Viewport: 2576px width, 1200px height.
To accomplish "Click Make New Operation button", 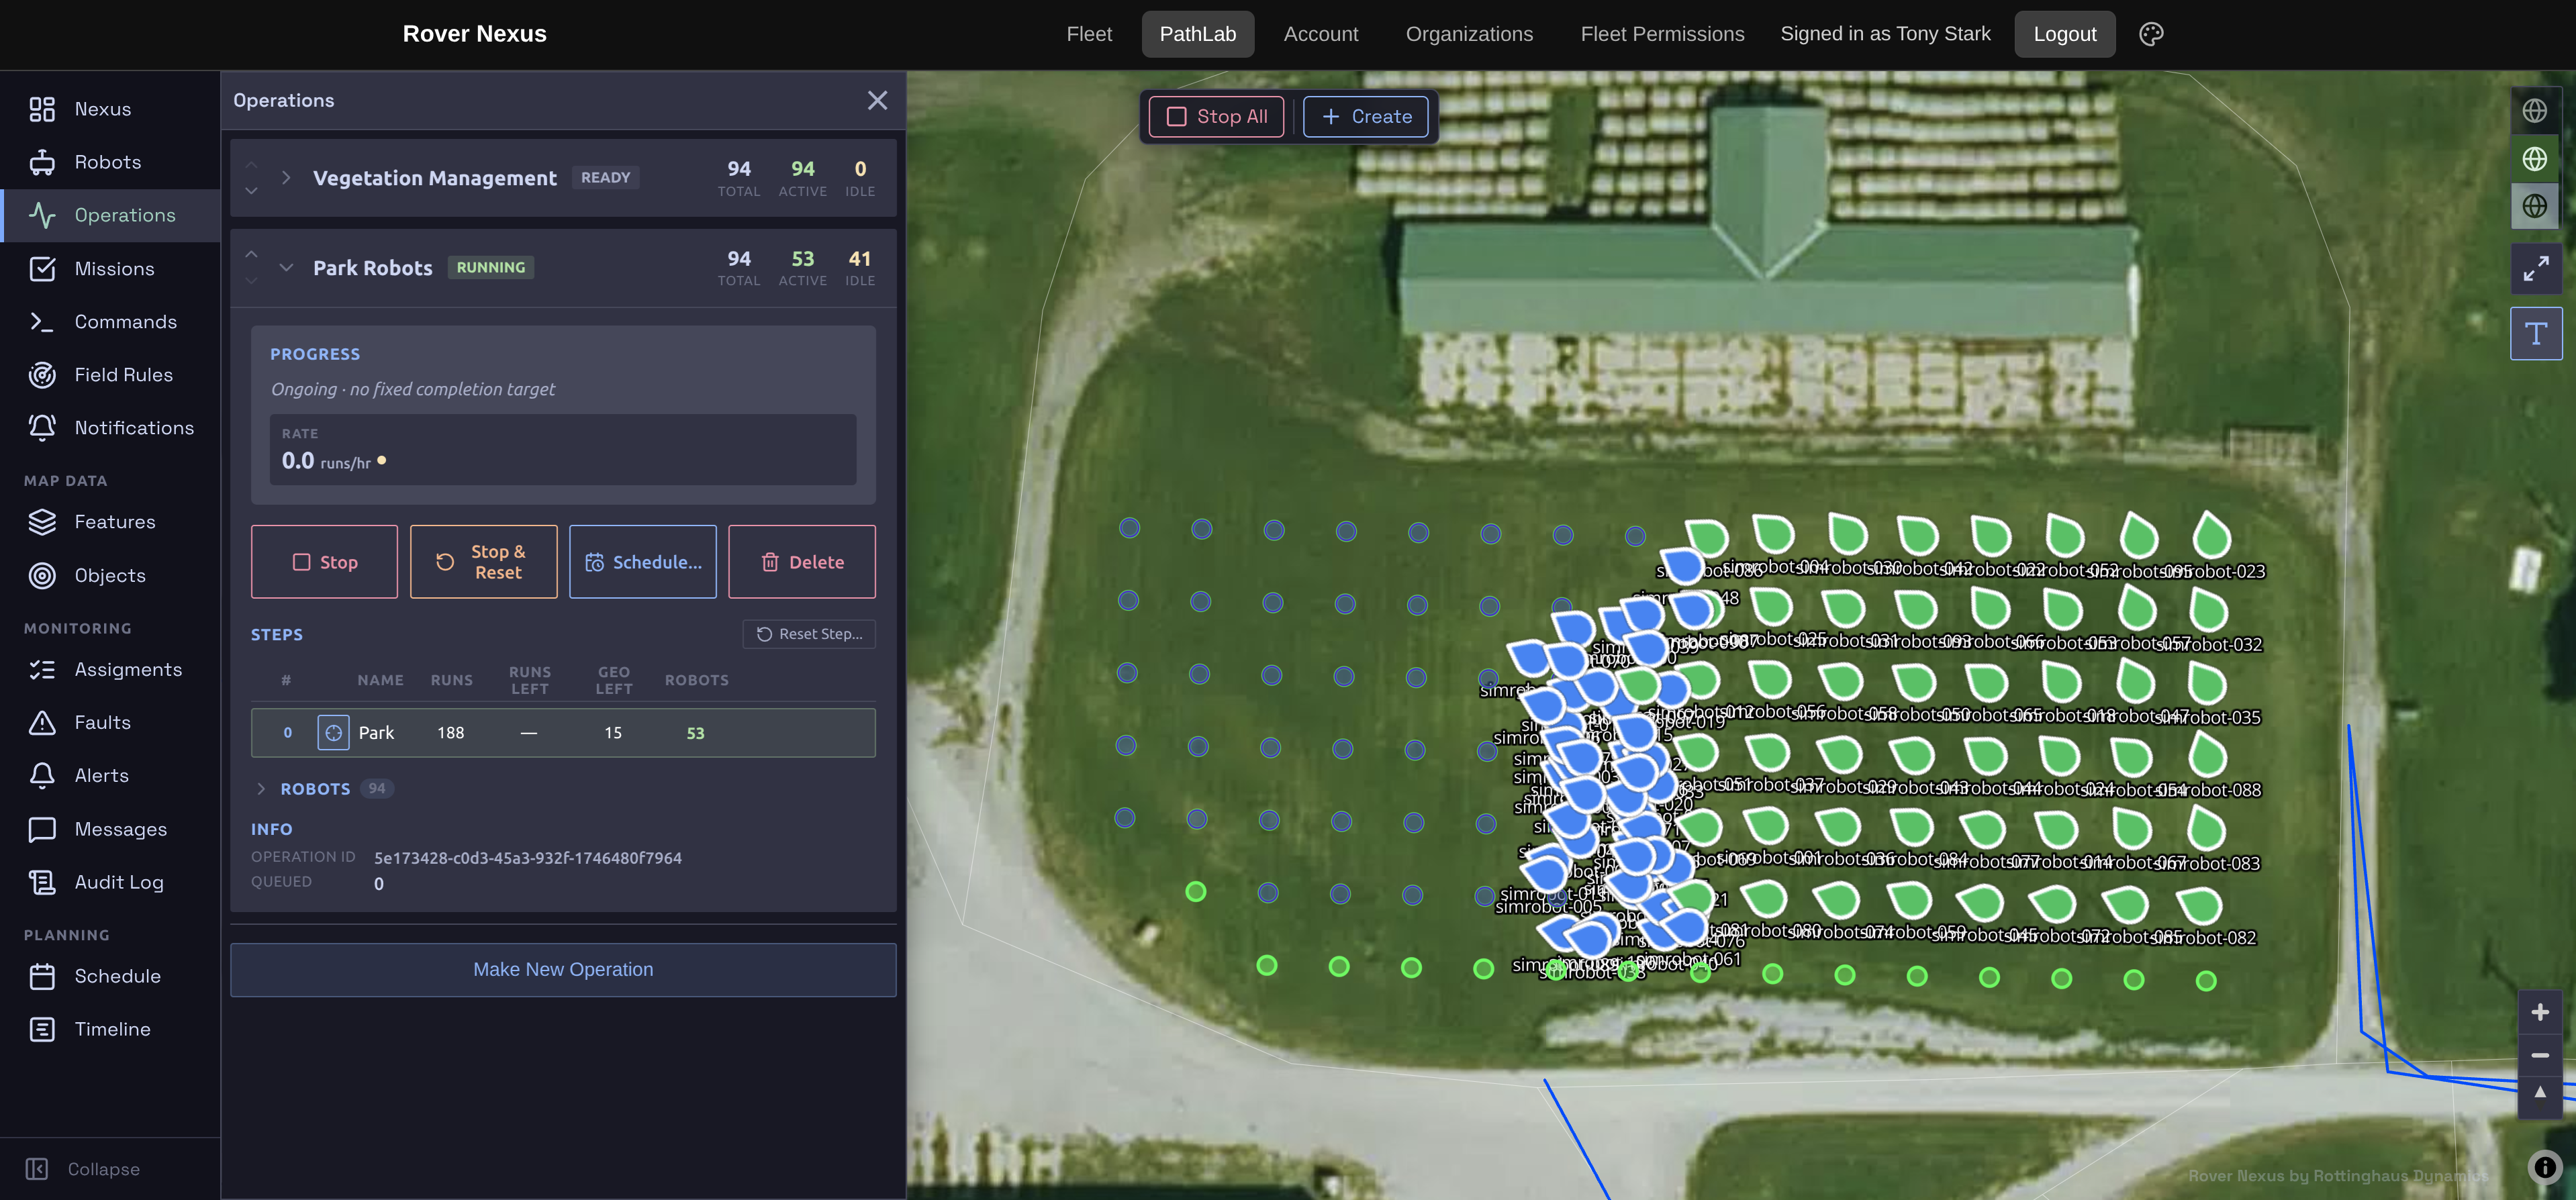I will pos(563,970).
